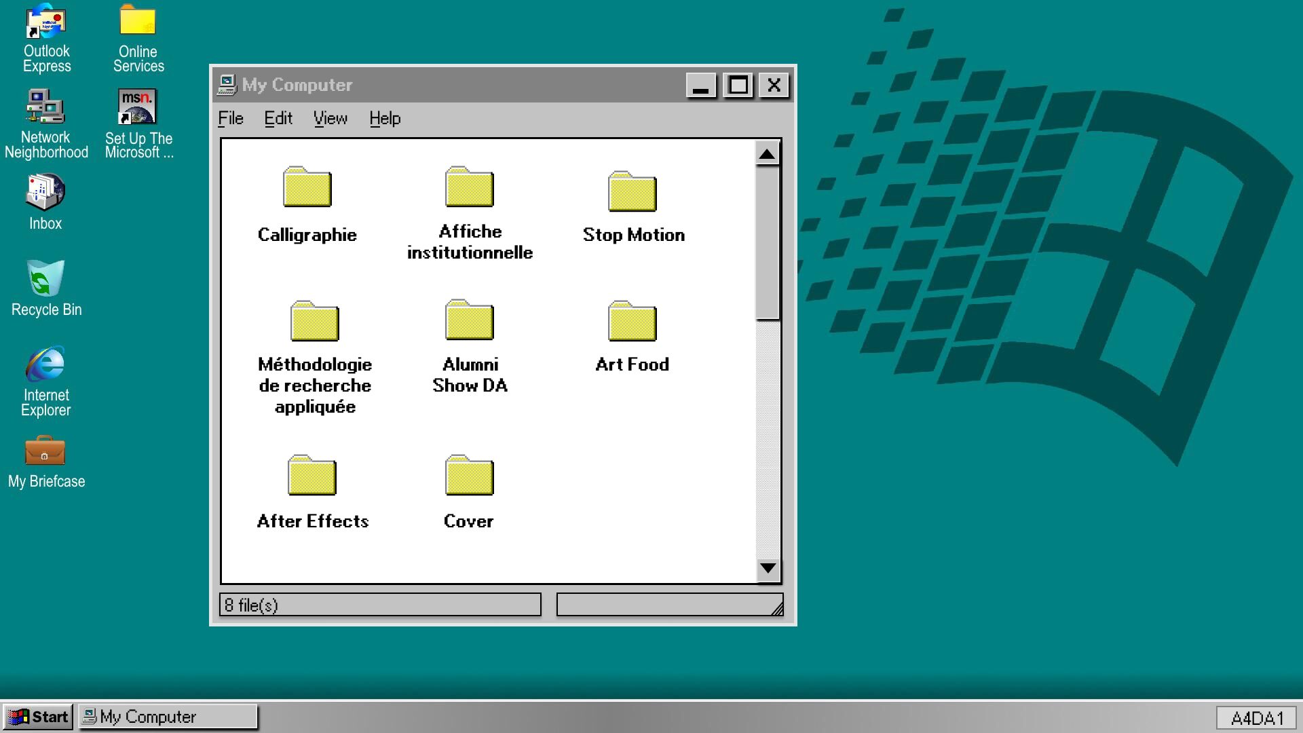
Task: Open the Online Services folder icon
Action: click(x=138, y=20)
